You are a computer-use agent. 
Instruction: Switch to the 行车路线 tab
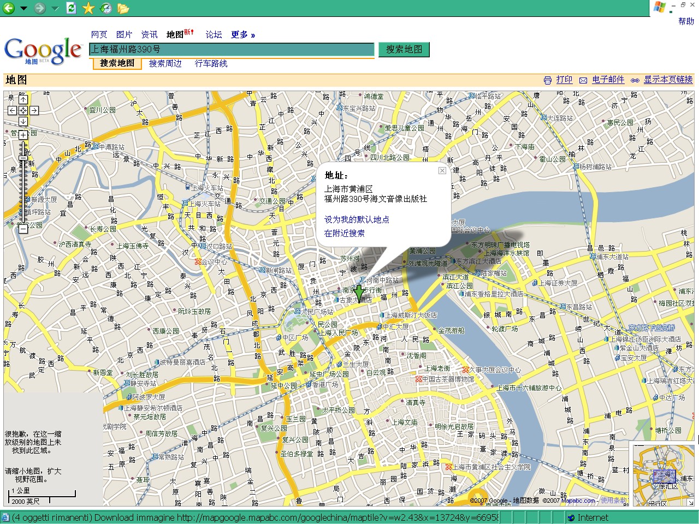211,63
